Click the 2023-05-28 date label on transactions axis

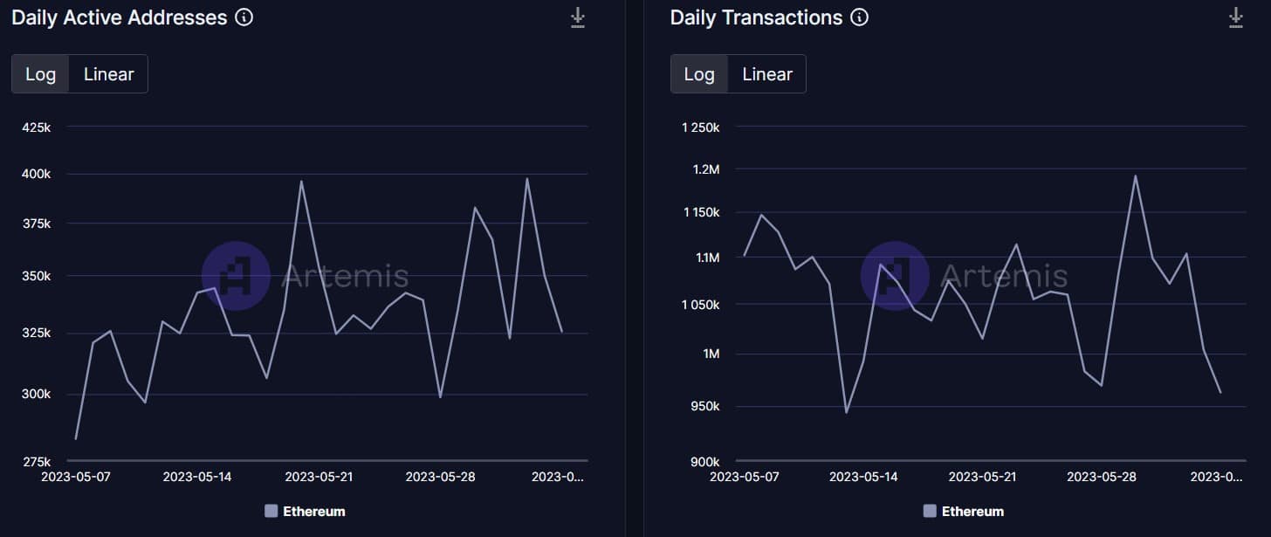(1102, 477)
